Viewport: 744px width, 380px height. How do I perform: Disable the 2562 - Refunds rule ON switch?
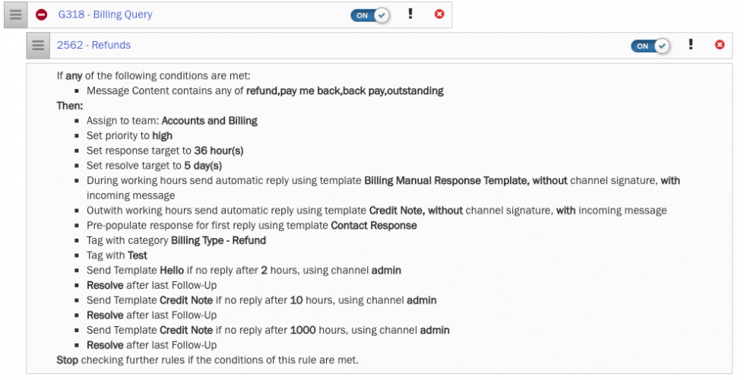[650, 46]
